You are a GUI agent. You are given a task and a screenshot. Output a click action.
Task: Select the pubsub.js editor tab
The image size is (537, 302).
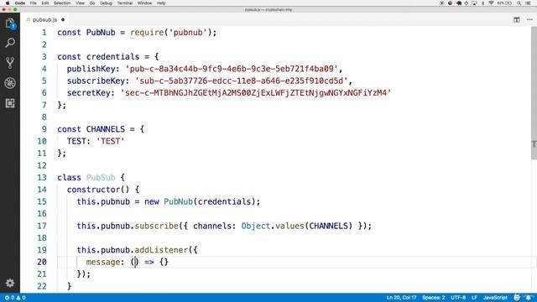[44, 20]
